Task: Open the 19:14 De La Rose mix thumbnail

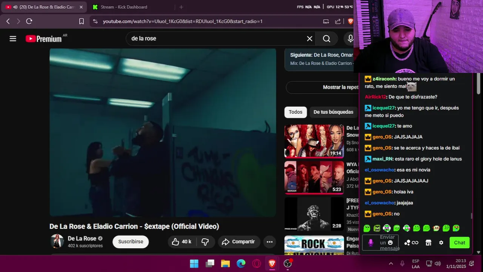Action: [314, 141]
